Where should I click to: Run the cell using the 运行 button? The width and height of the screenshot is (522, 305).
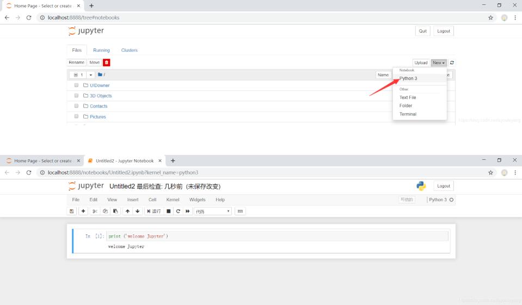click(154, 211)
